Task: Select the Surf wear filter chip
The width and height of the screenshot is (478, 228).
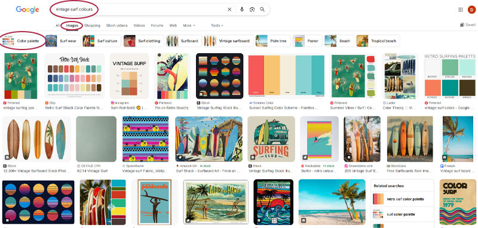Action: (x=63, y=41)
